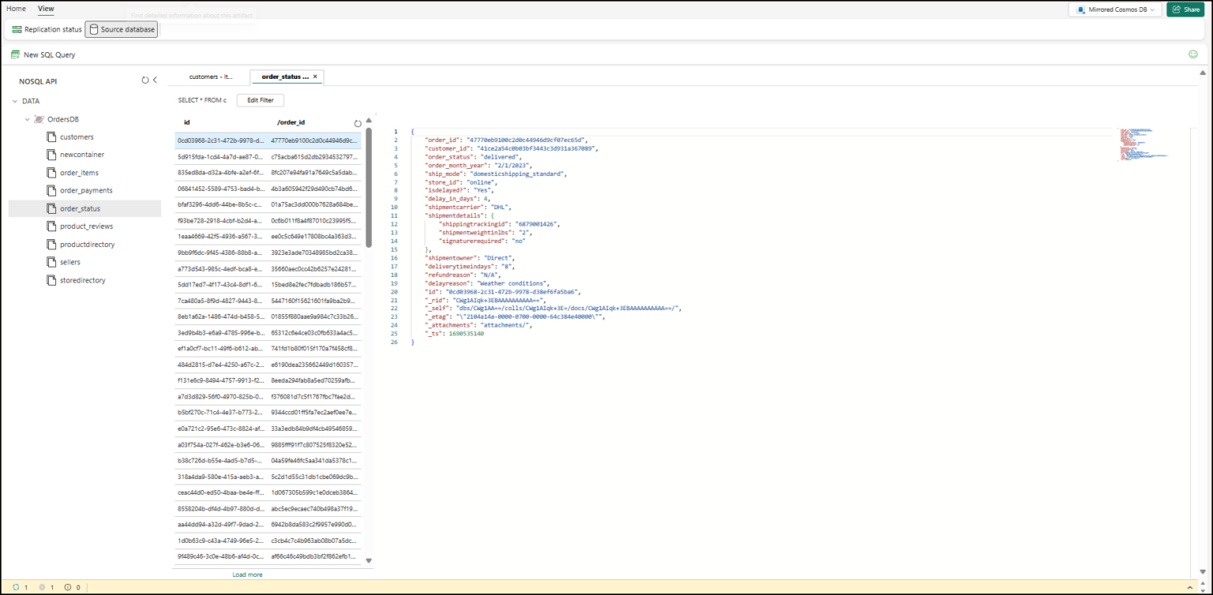Open the Home ribbon tab
This screenshot has width=1213, height=595.
click(16, 9)
